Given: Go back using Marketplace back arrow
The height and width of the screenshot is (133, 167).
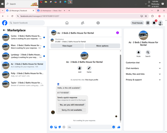Looking at the screenshot, I should coord(4,30).
